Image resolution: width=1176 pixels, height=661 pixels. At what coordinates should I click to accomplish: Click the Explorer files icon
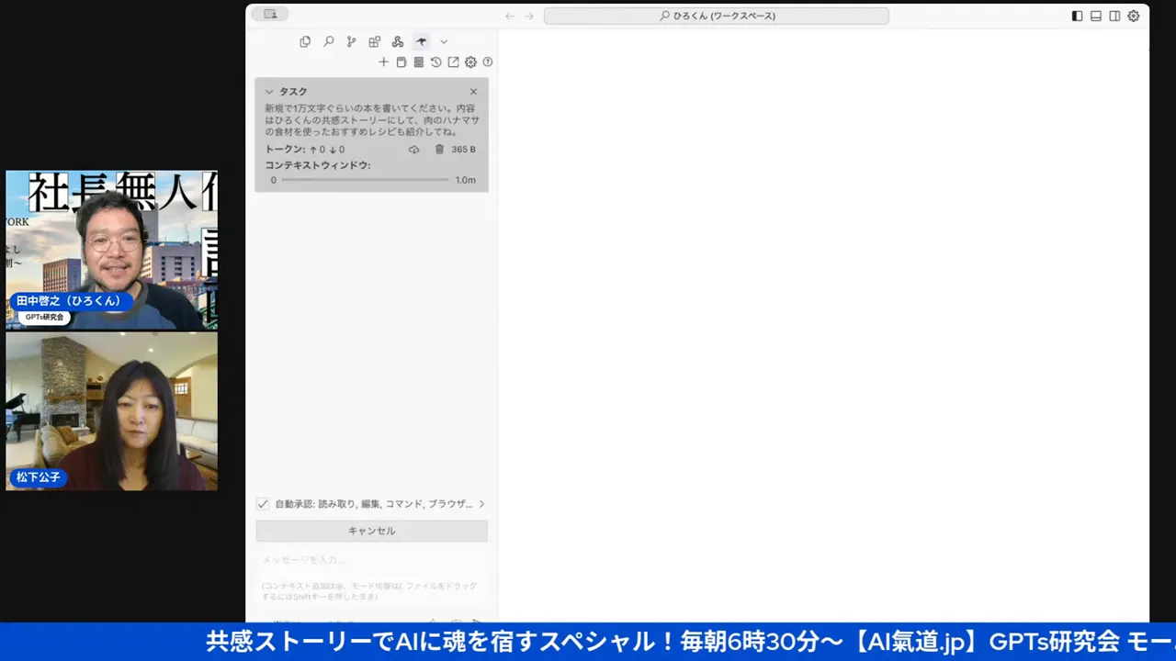tap(305, 41)
